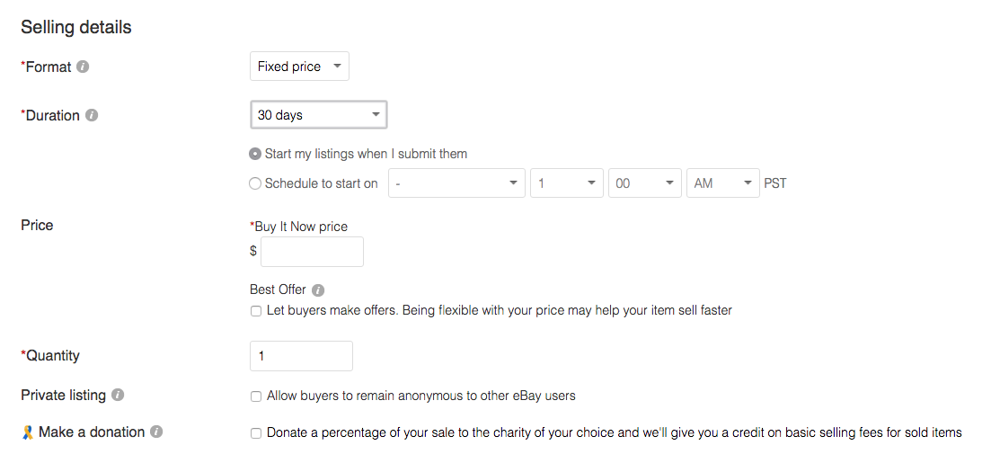Open the Fixed price format dropdown
The height and width of the screenshot is (454, 1000).
click(x=299, y=67)
